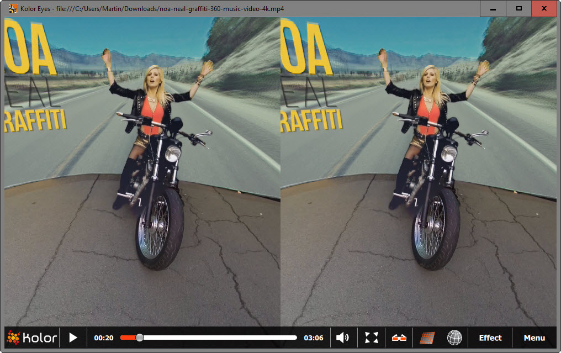This screenshot has height=353, width=561.
Task: Click the orange grid projection icon
Action: coord(427,338)
